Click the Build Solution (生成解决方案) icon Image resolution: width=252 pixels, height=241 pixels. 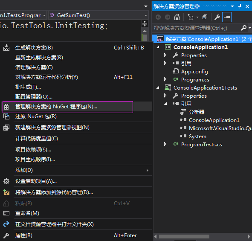click(6, 48)
